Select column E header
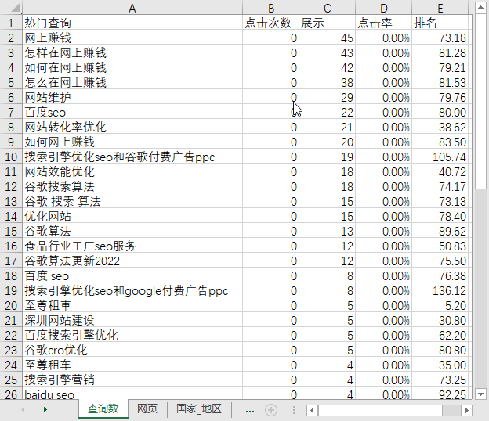This screenshot has width=489, height=421. pos(440,8)
